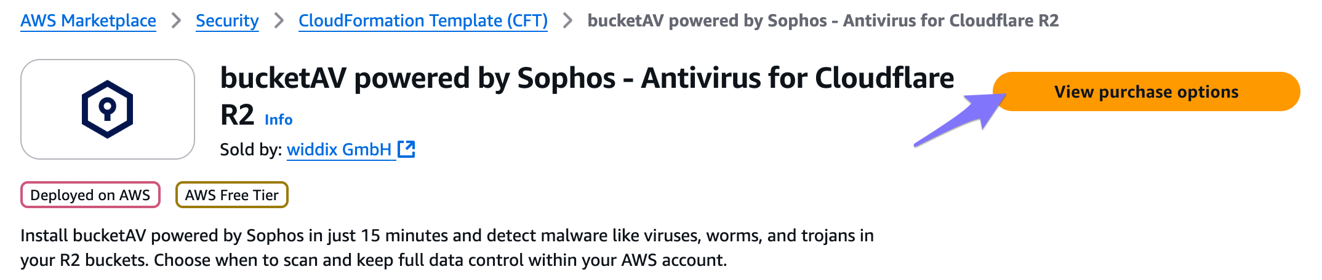Click the product title's first line heading
The image size is (1322, 280).
tap(587, 79)
